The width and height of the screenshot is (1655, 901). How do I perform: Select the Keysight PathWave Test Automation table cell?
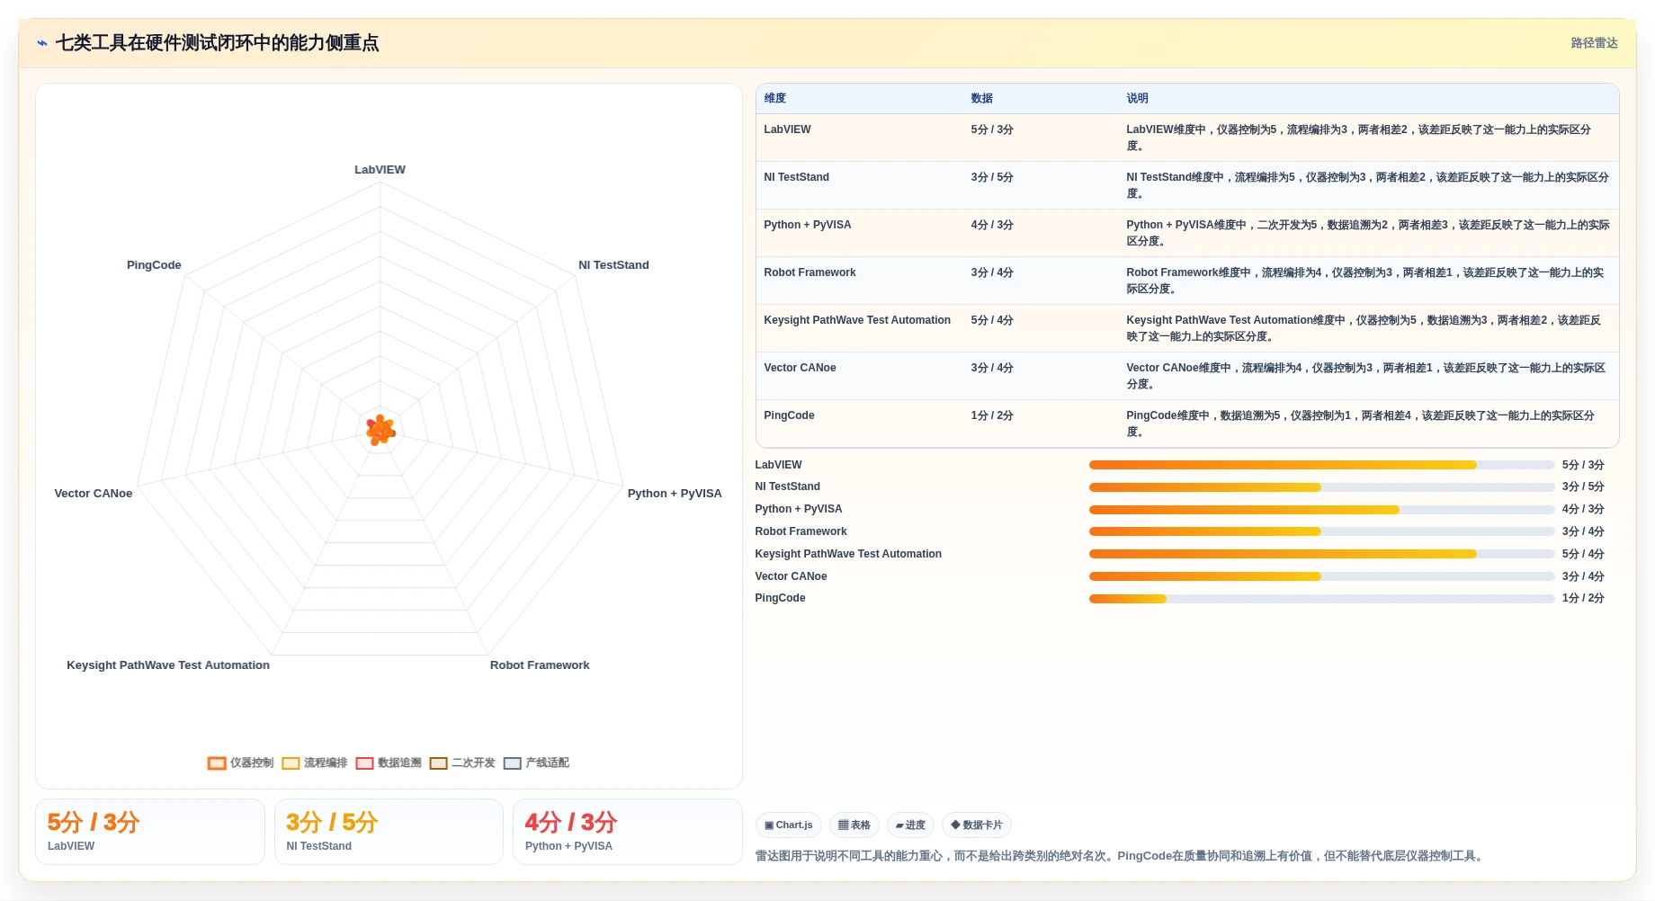[857, 320]
